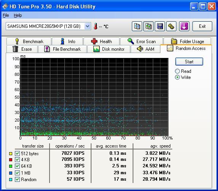The height and width of the screenshot is (191, 218).
Task: Expand the SAMSUNG drive selection dropdown arrow
Action: coord(87,26)
